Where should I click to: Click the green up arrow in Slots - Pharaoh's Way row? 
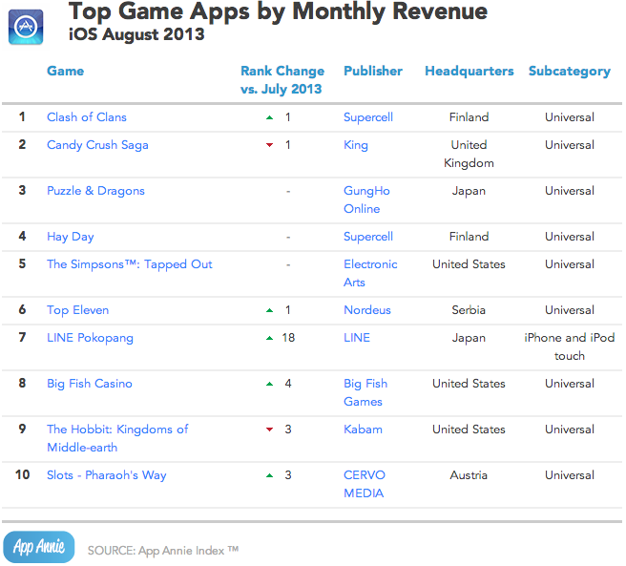[x=270, y=475]
